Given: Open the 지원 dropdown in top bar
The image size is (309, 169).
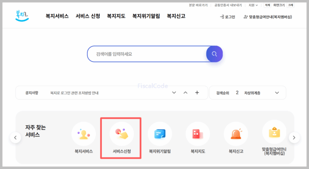Looking at the screenshot, I should 253,5.
